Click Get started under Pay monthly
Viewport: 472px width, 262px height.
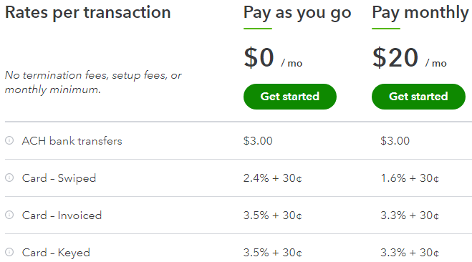point(418,97)
